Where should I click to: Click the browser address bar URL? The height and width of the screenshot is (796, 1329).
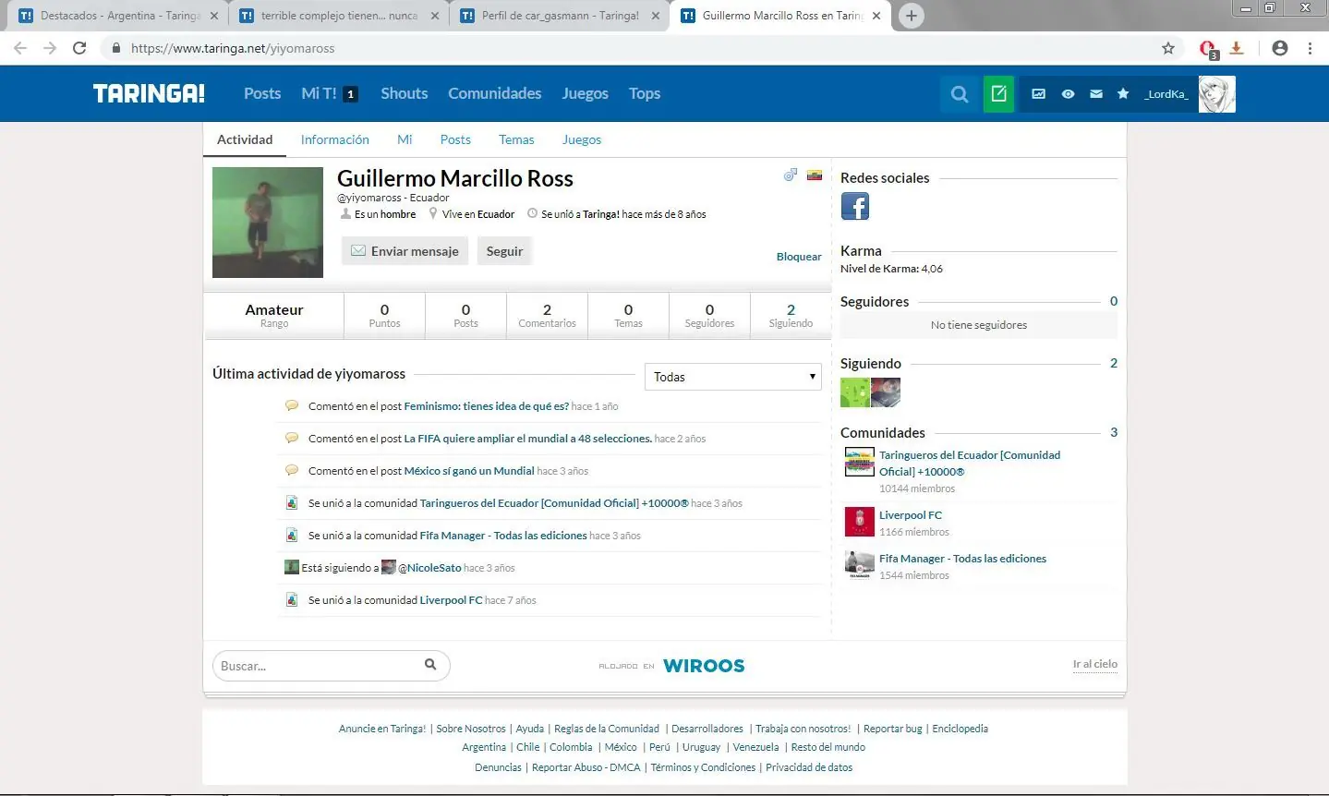[x=233, y=48]
